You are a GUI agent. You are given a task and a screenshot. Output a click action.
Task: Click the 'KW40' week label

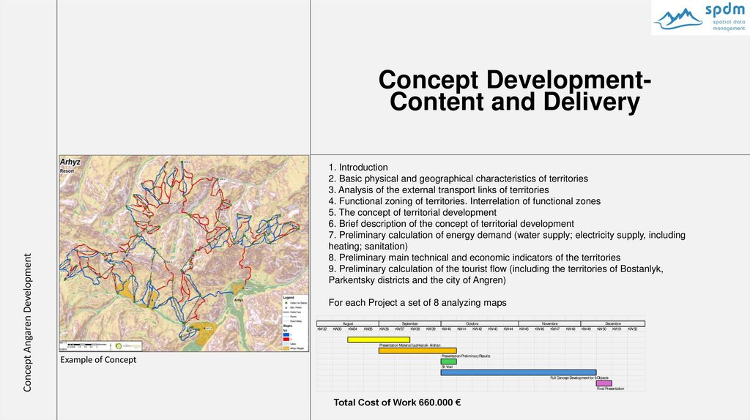pos(446,329)
